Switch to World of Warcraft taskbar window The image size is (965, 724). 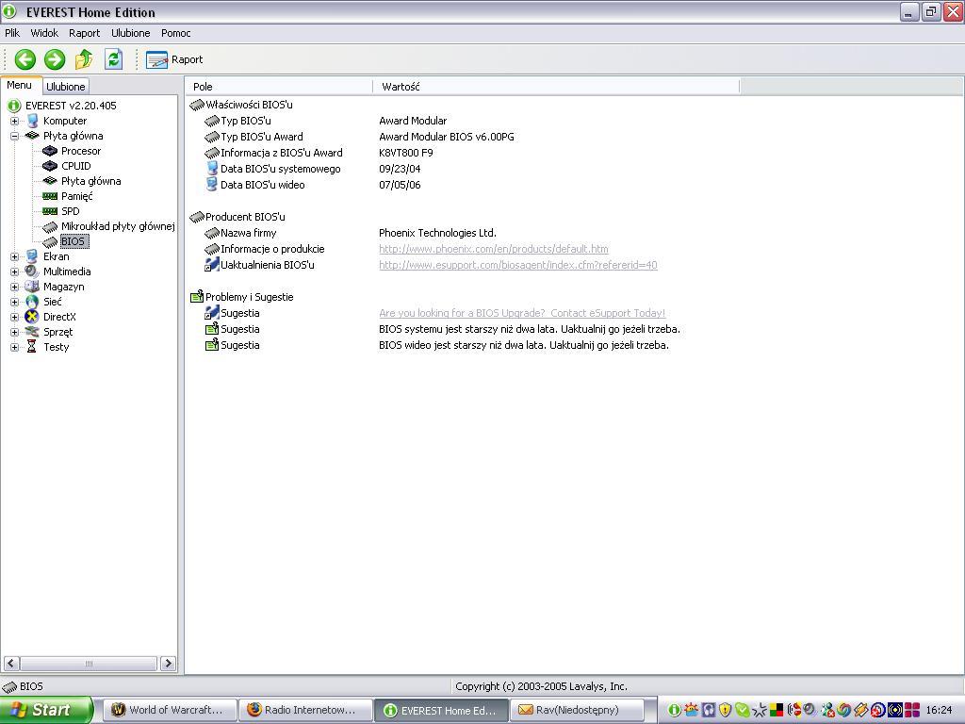(x=169, y=710)
